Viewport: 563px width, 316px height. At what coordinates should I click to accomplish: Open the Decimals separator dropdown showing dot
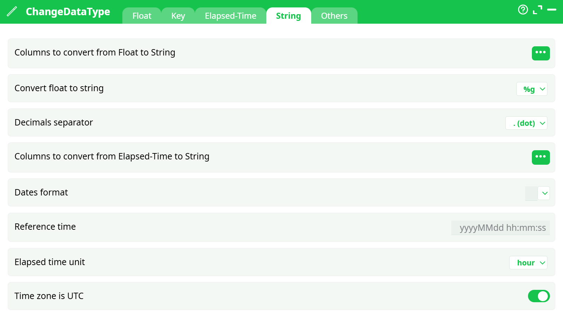526,123
